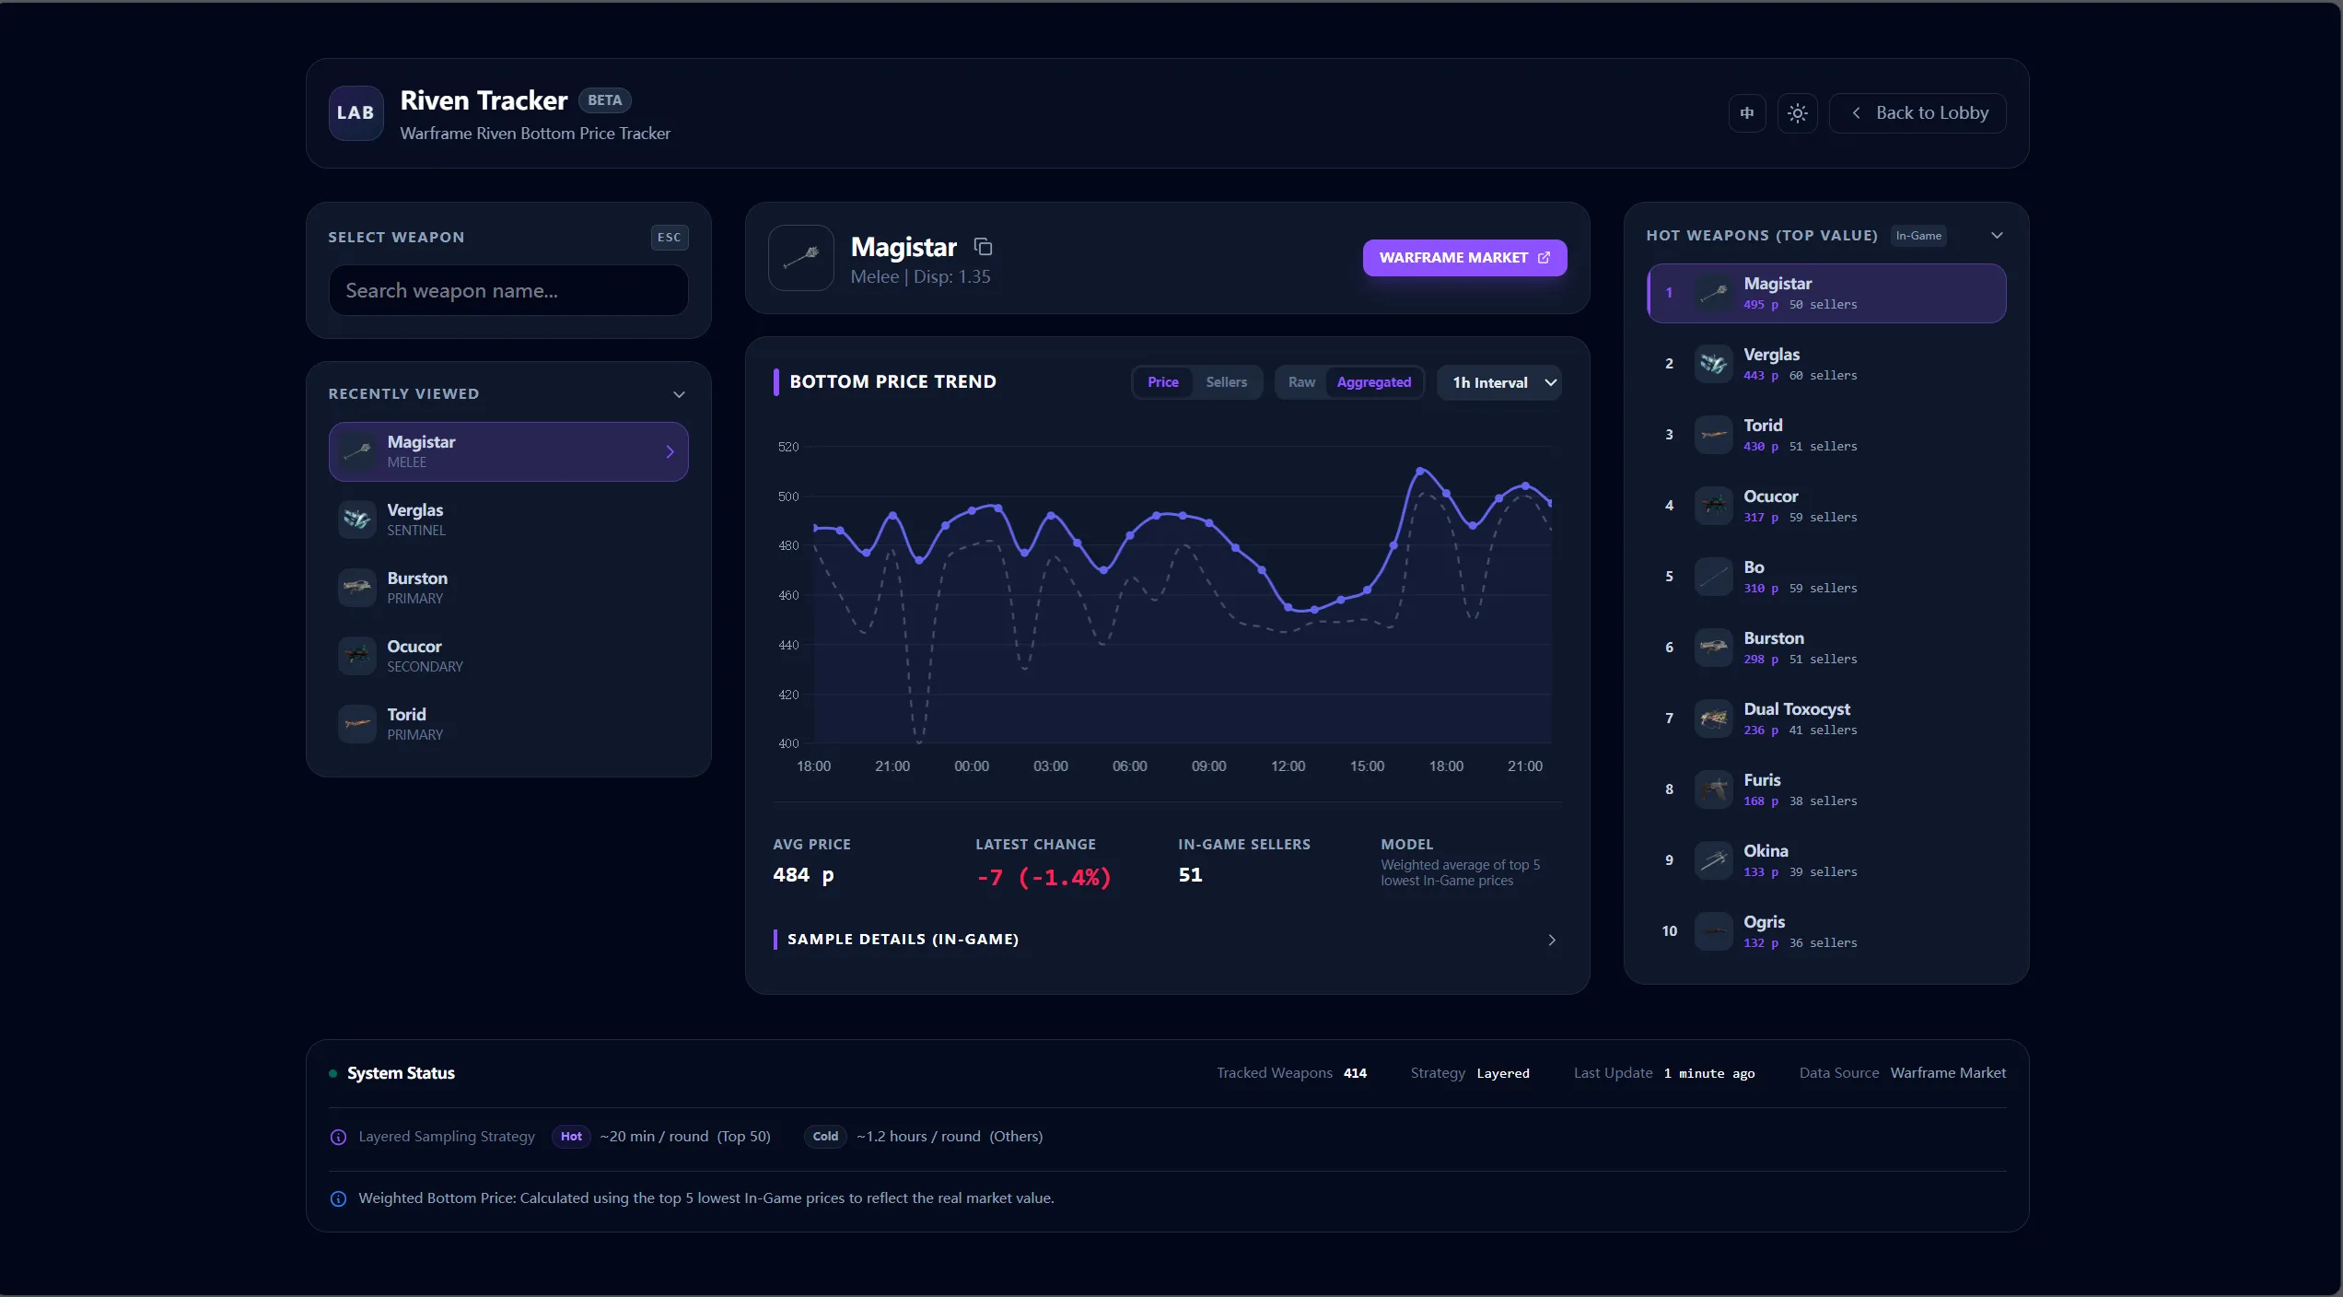Open the 1h Interval dropdown

pyautogui.click(x=1498, y=382)
